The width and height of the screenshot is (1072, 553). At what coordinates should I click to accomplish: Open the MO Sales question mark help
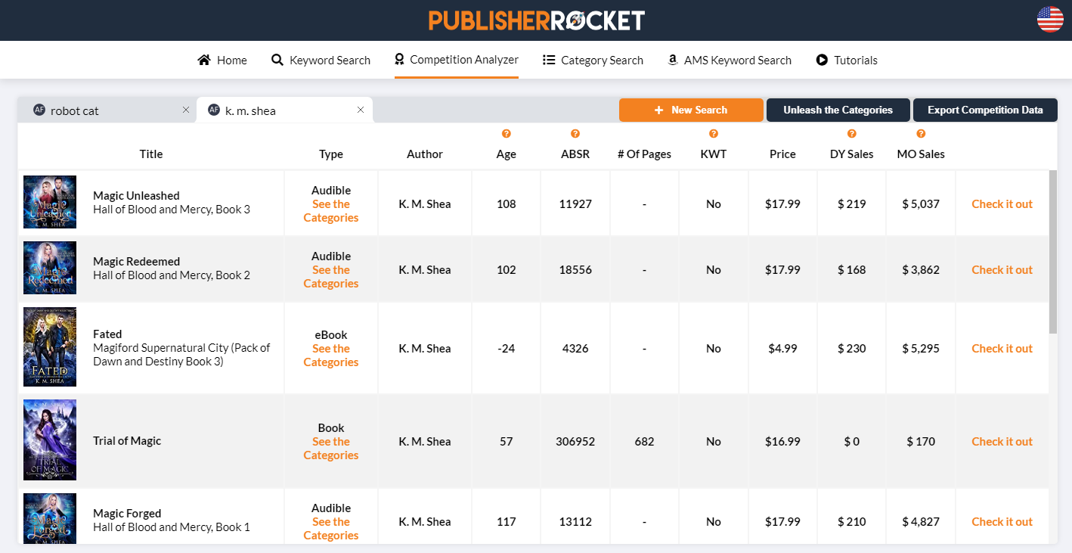pyautogui.click(x=920, y=133)
